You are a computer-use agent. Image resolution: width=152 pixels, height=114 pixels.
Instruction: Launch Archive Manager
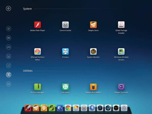pyautogui.click(x=37, y=87)
